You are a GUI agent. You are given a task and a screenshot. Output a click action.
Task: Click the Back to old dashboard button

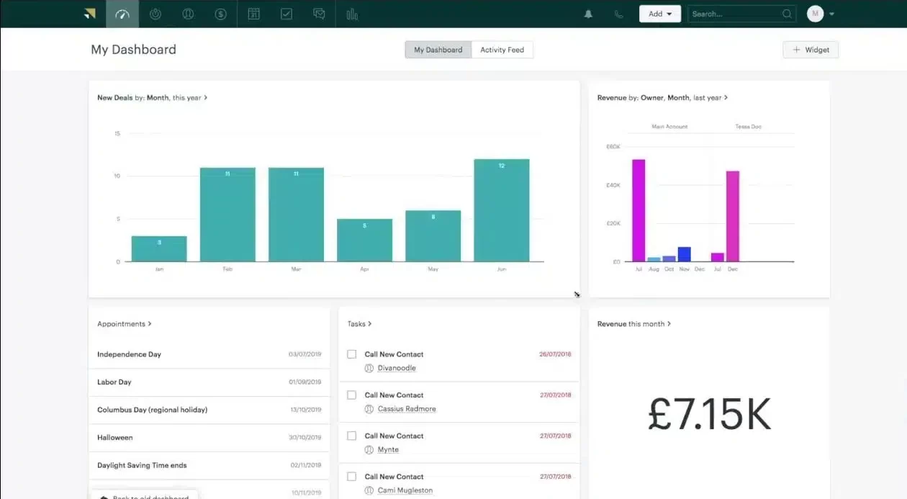144,495
